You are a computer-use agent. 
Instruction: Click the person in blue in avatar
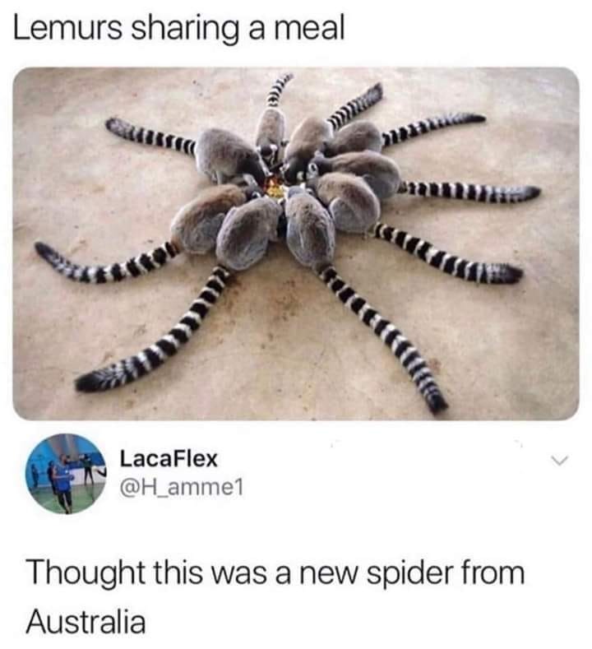[x=62, y=482]
